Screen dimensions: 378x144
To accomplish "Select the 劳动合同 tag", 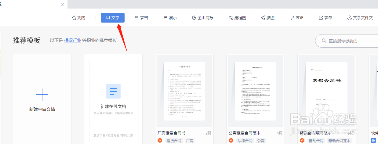I will tap(316, 141).
